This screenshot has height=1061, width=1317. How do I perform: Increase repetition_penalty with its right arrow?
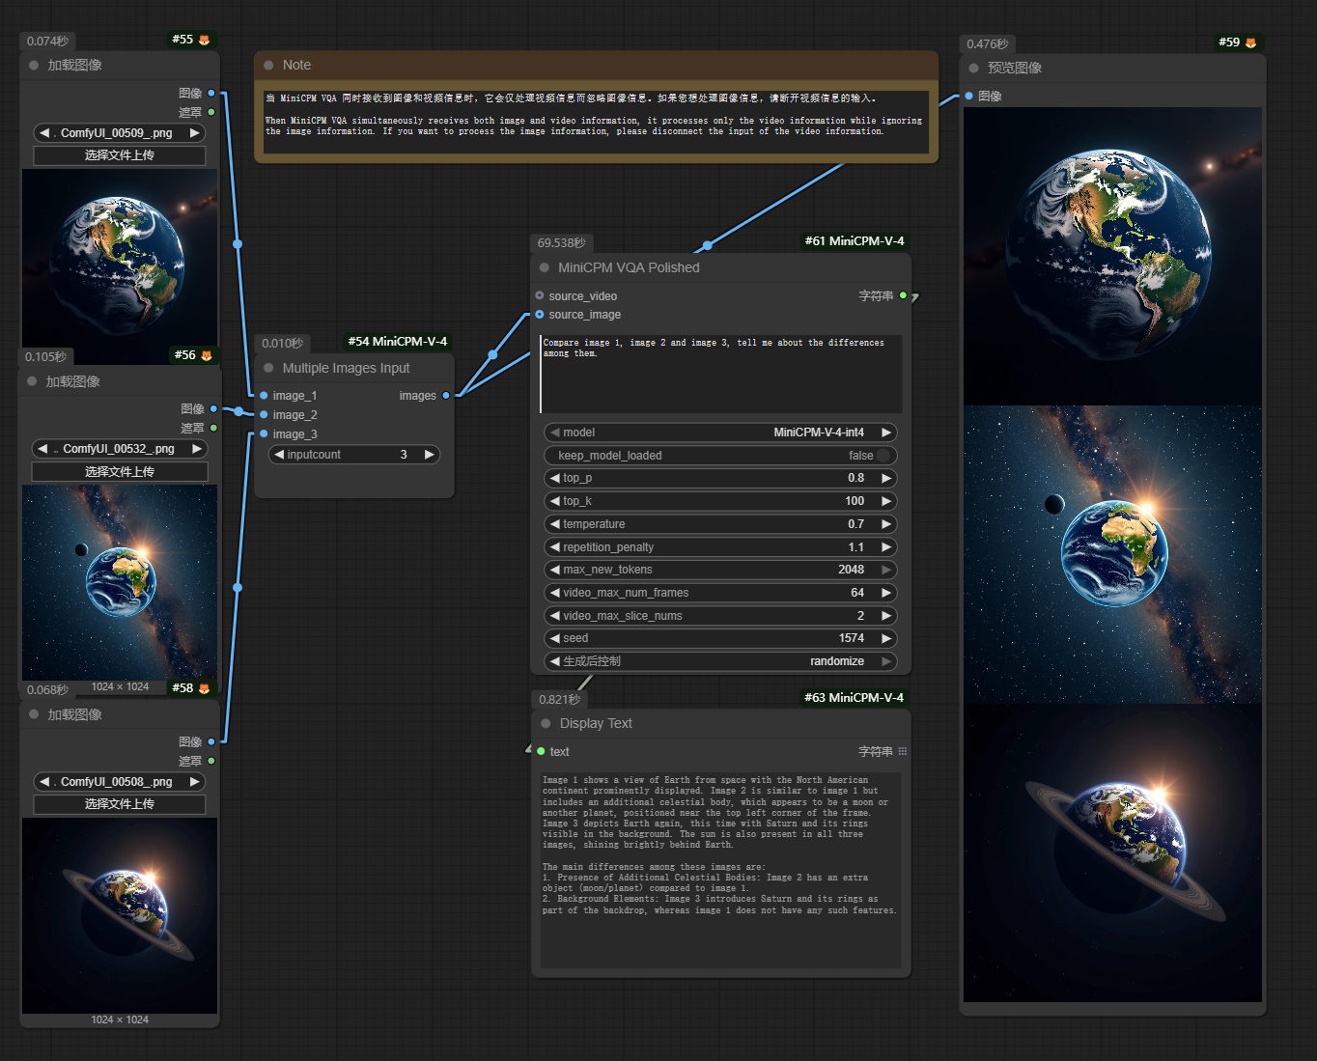(x=885, y=546)
